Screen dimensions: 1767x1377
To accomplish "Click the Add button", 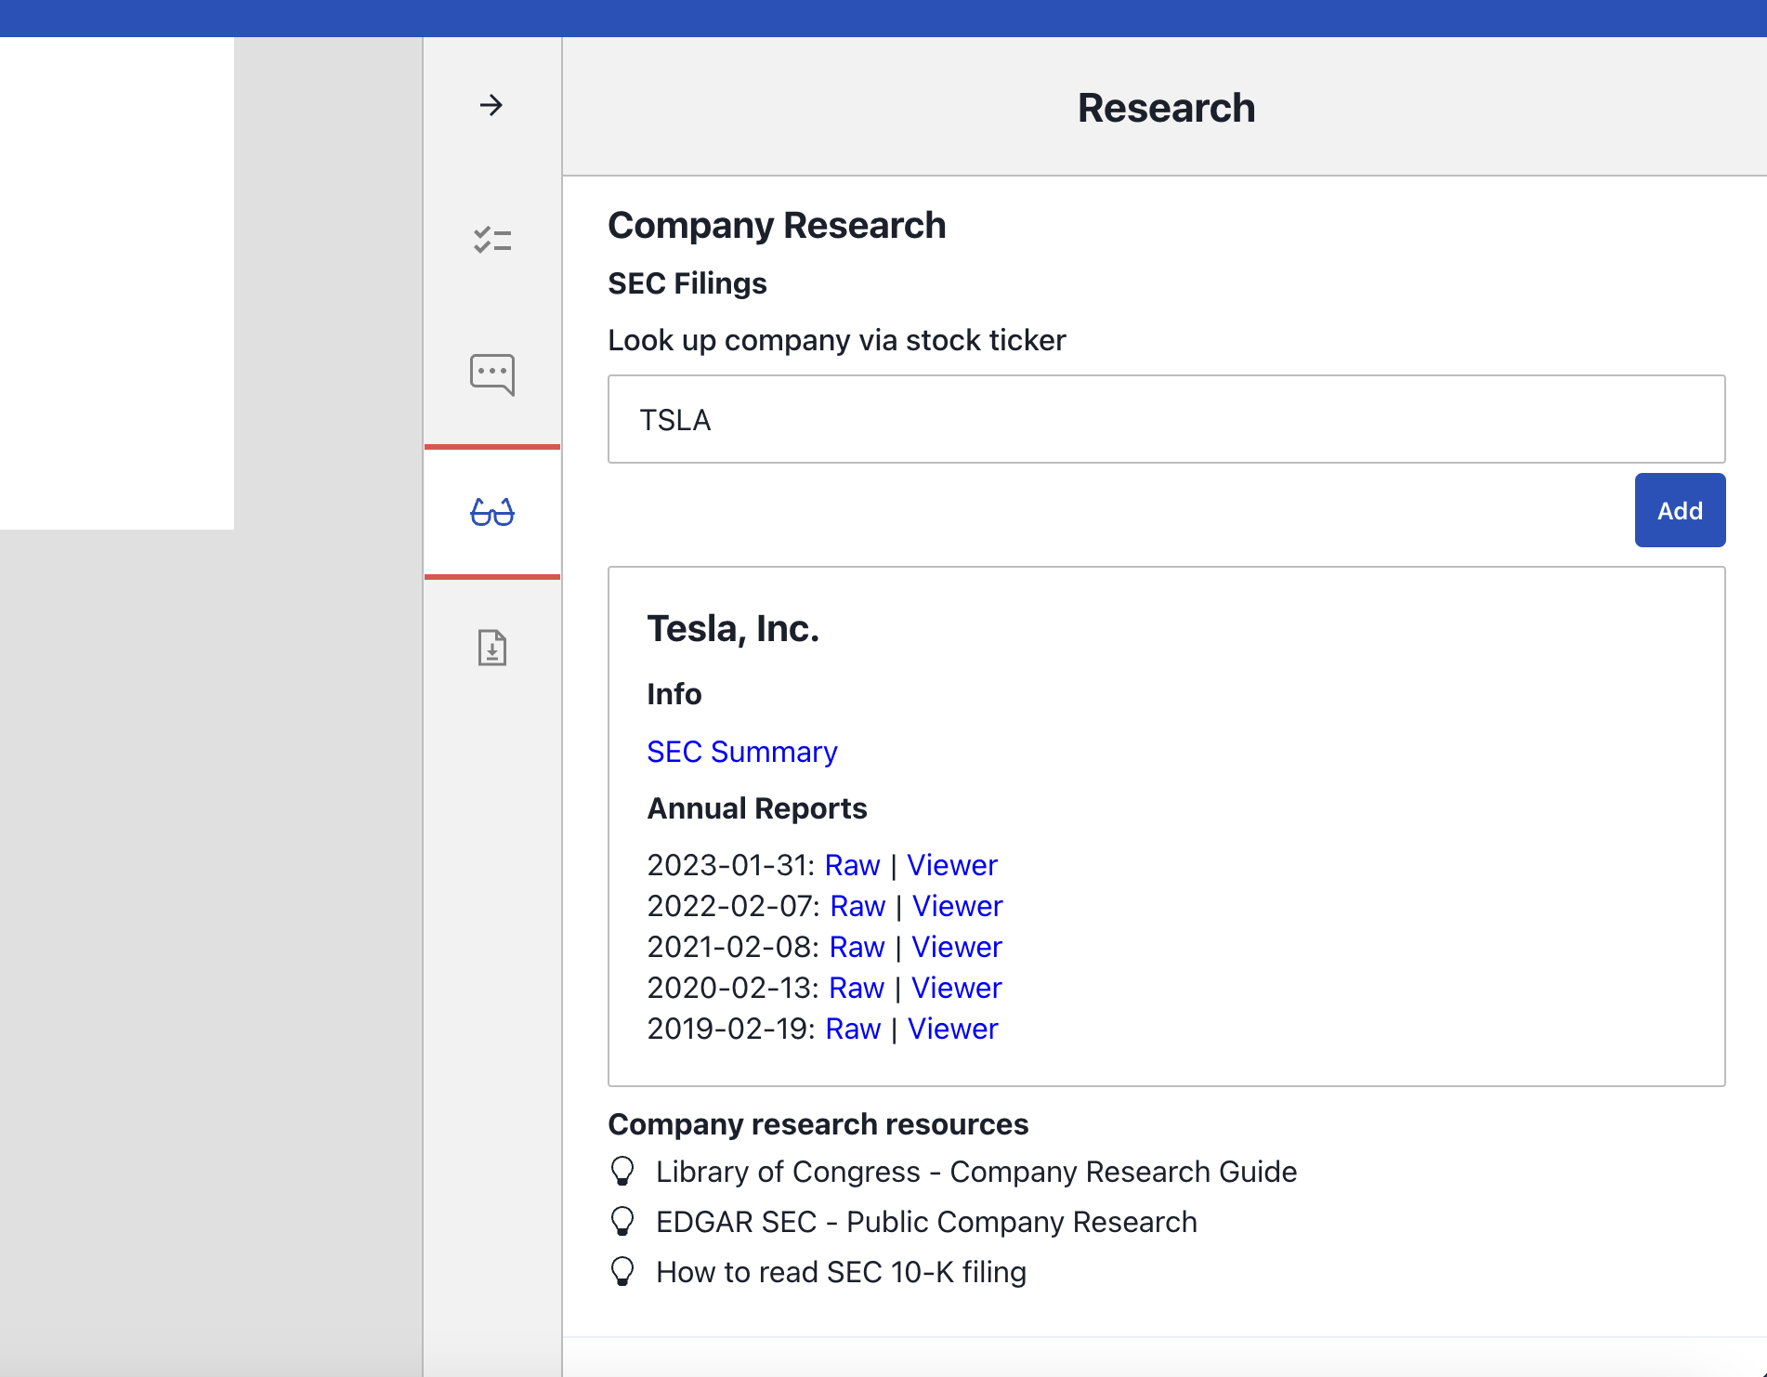I will click(1680, 510).
